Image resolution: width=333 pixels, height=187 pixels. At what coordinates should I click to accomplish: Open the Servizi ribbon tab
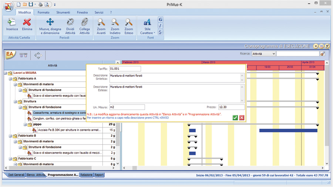99,12
